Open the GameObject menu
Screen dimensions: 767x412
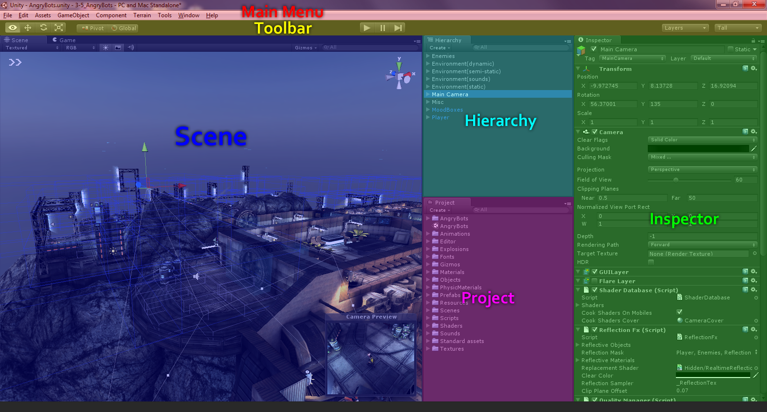click(x=73, y=15)
